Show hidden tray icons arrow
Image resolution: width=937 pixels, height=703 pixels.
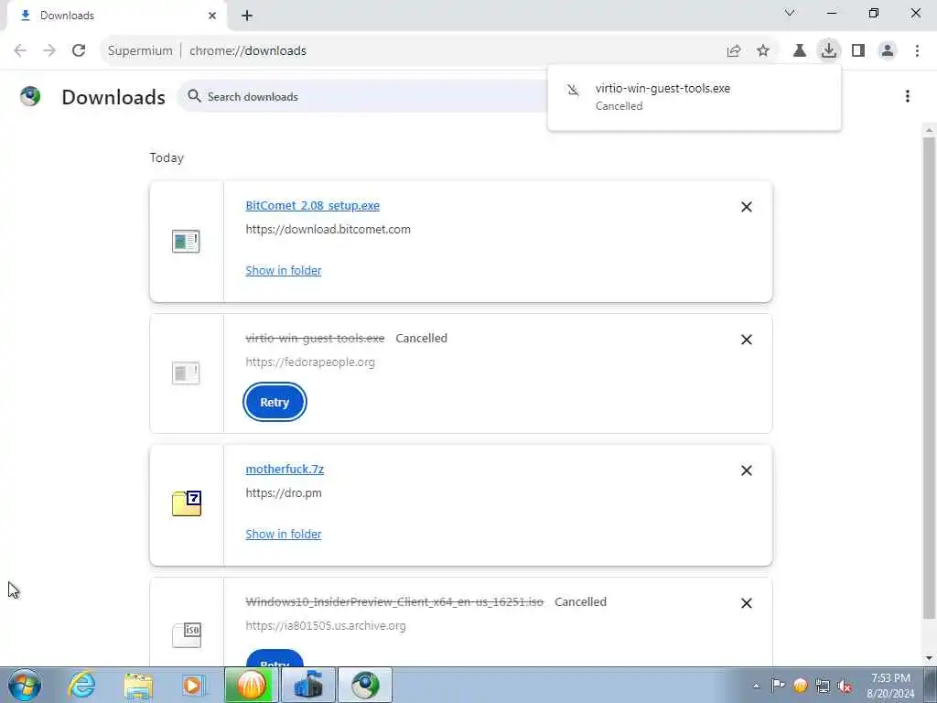756,686
